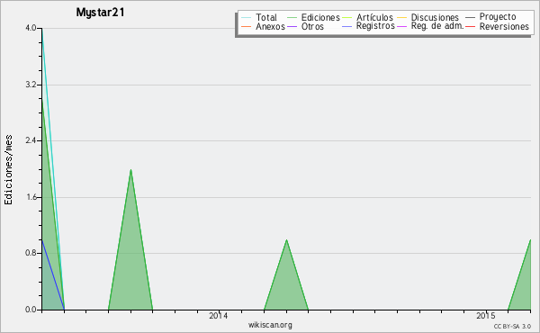Viewport: 540px width, 333px height.
Task: Click the orange Anexos color line swatch
Action: click(247, 26)
